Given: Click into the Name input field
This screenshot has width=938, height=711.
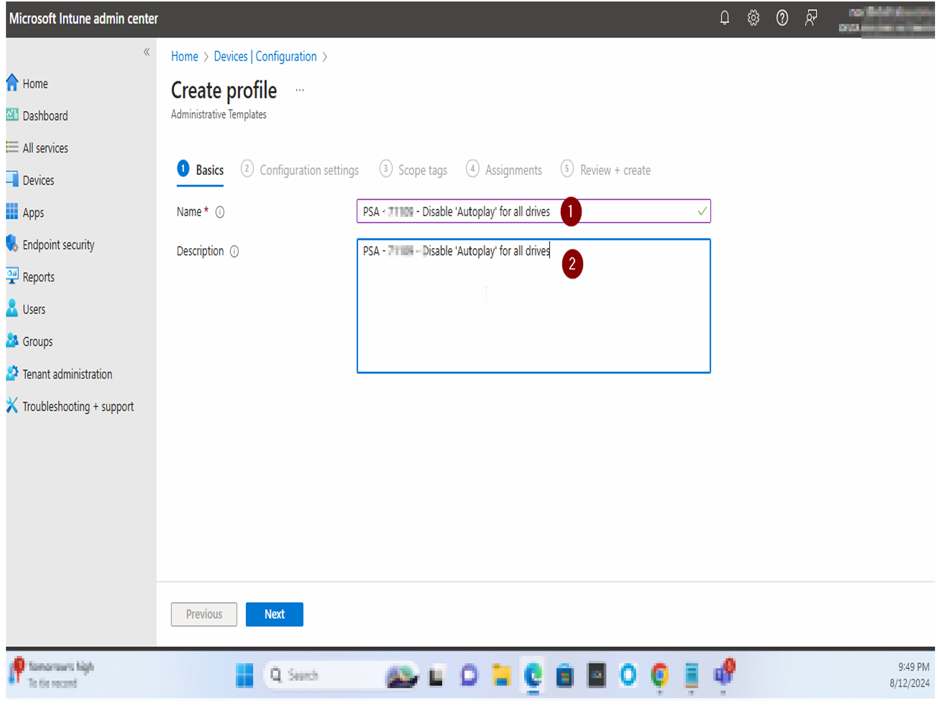Looking at the screenshot, I should [534, 211].
